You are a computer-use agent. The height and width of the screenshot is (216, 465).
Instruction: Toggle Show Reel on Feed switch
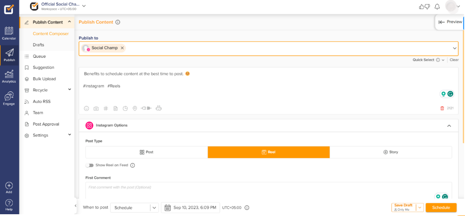pos(90,165)
